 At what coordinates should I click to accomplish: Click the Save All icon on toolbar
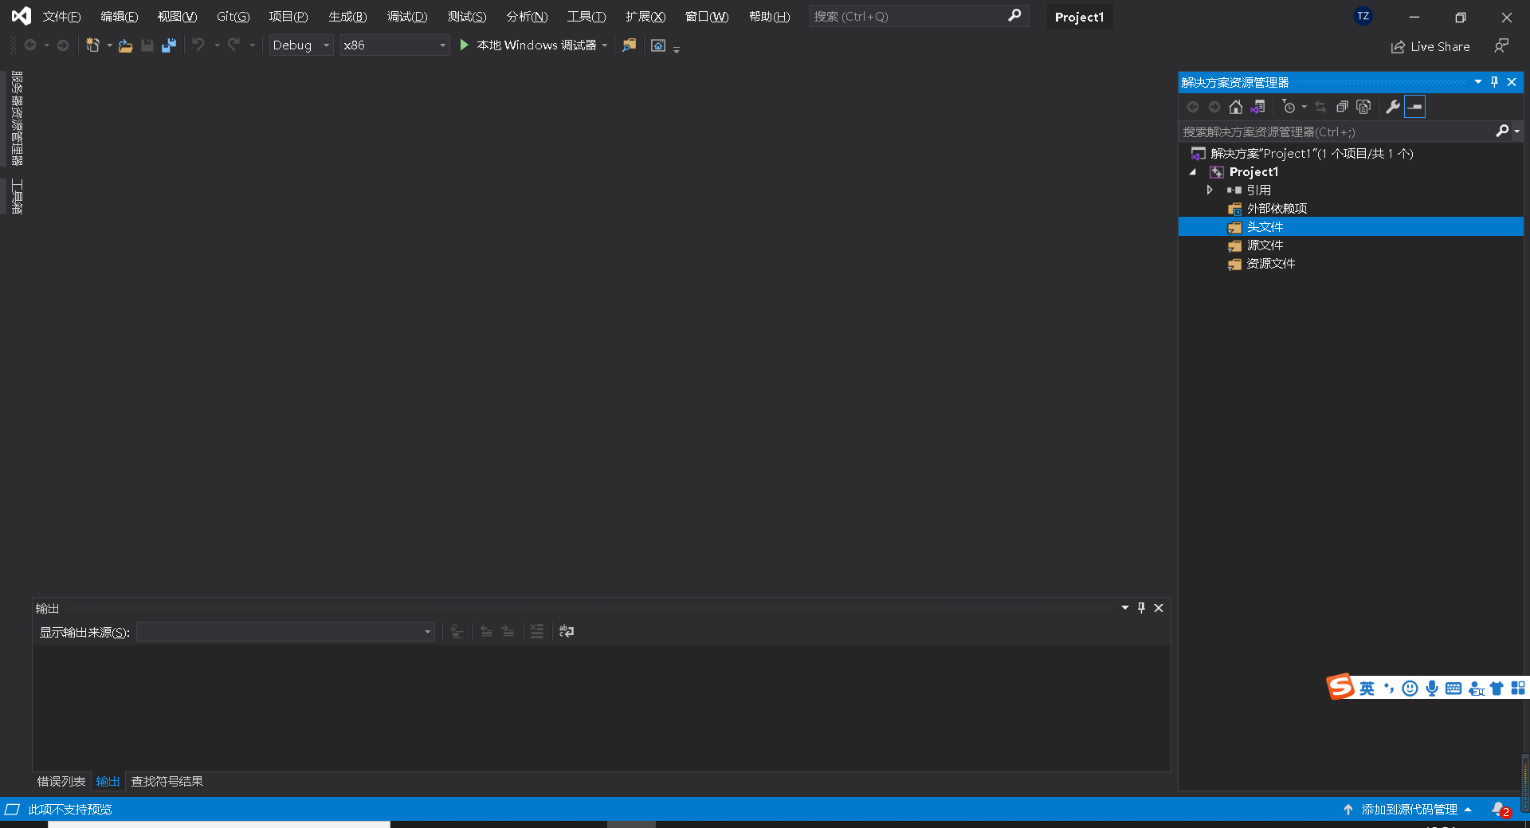168,45
